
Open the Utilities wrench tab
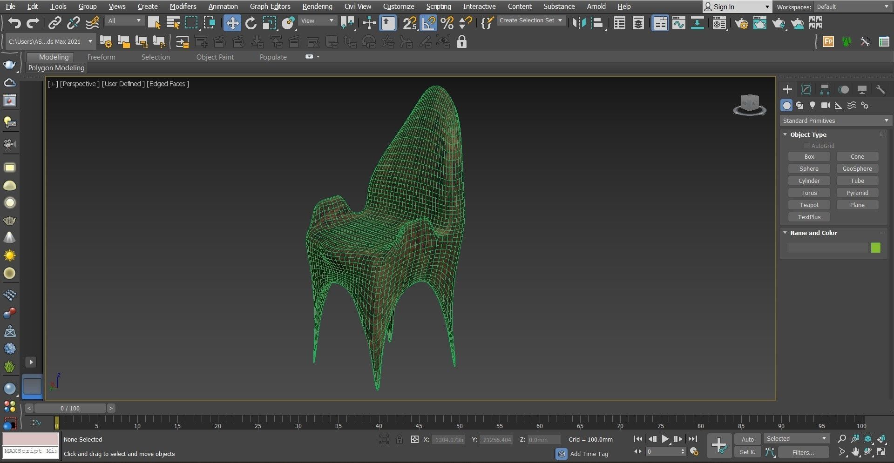click(x=880, y=89)
